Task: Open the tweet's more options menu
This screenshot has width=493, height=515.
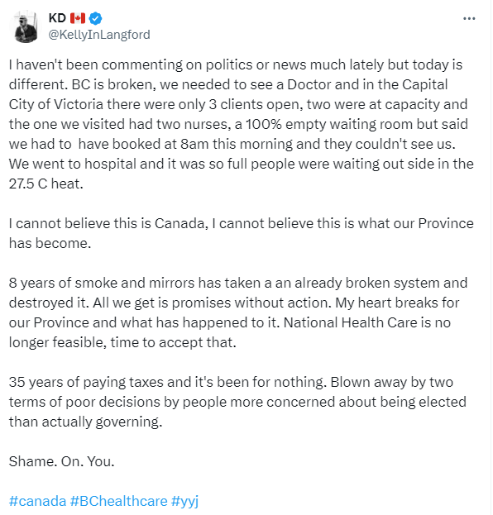Action: click(469, 19)
